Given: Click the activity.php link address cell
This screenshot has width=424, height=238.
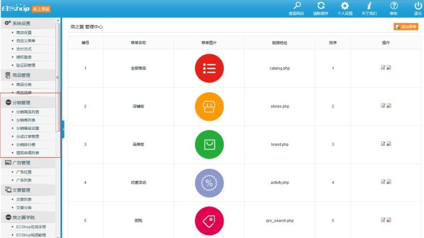Looking at the screenshot, I should 280,183.
